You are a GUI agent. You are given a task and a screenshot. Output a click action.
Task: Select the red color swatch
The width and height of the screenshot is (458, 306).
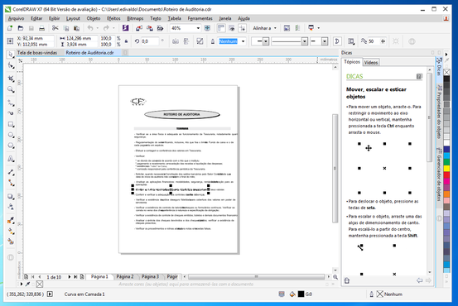point(446,175)
